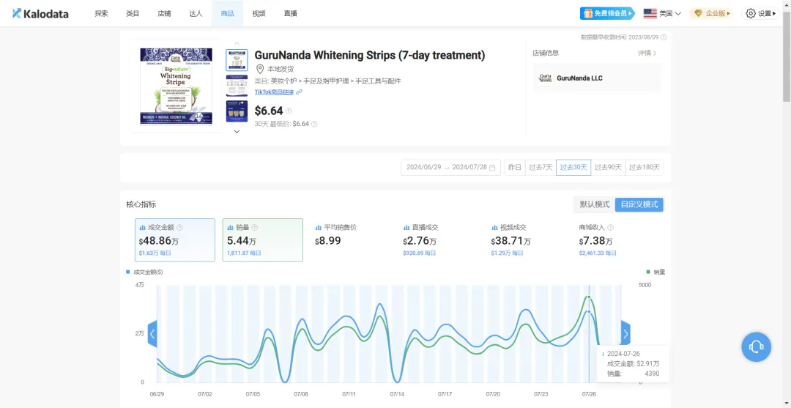Image resolution: width=791 pixels, height=408 pixels.
Task: Click the info icon beside 数据最早收录时间
Action: pyautogui.click(x=664, y=37)
